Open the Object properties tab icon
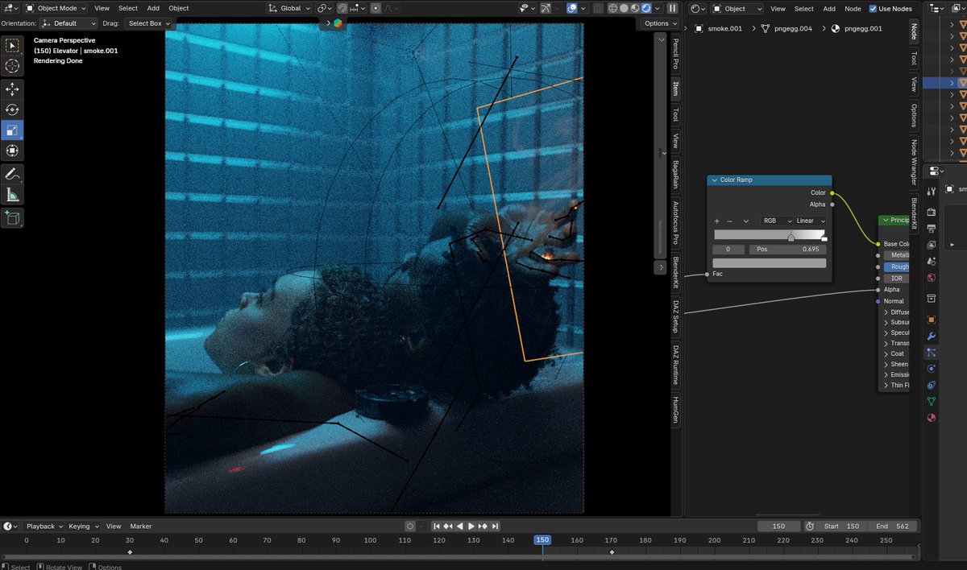 (931, 320)
